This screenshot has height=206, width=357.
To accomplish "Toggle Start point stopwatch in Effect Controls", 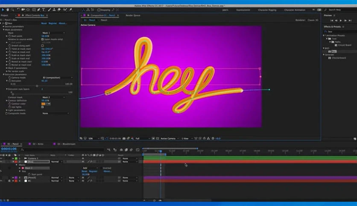I will point(9,36).
